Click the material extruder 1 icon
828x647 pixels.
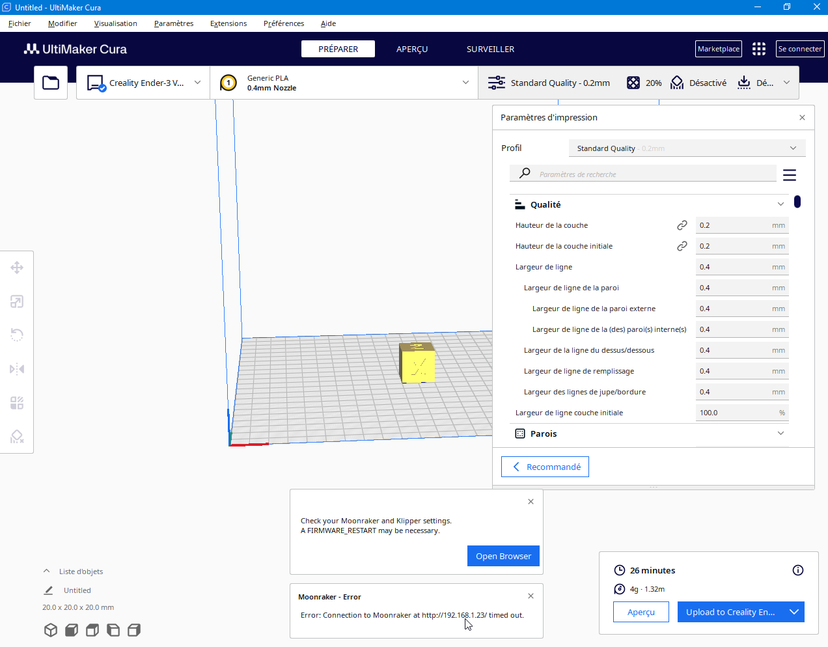point(228,83)
